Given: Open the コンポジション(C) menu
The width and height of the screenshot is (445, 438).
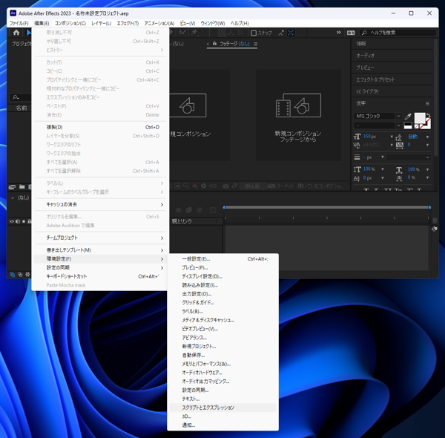Looking at the screenshot, I should (x=70, y=23).
